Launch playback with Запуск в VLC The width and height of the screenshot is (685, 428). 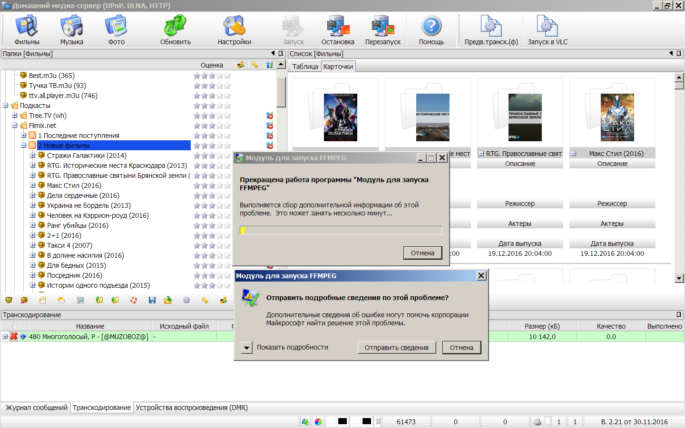(x=548, y=30)
